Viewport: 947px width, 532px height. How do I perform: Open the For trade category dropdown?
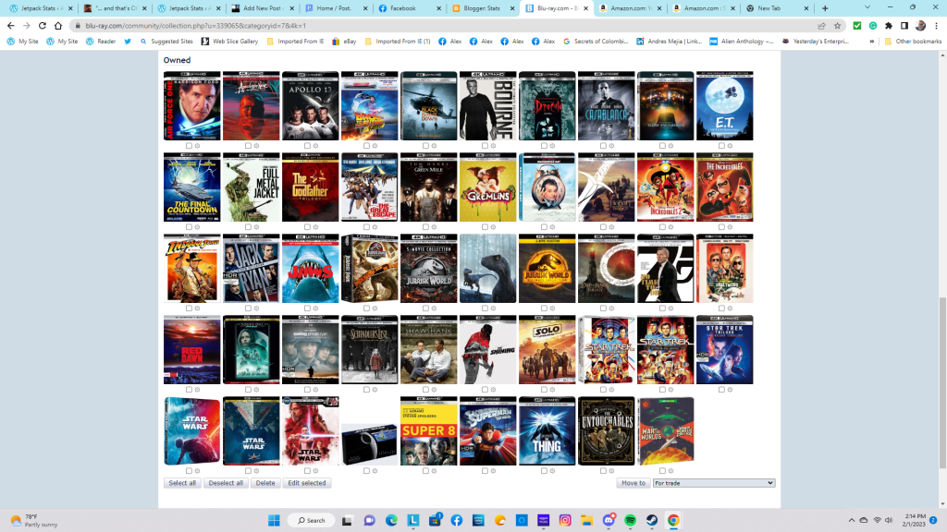713,483
